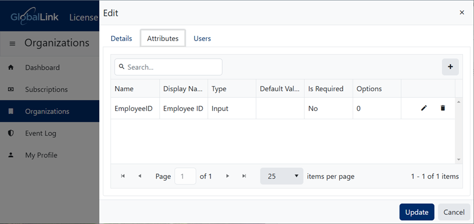Go to previous page arrow
Screen dimensions: 474x224
coord(140,176)
